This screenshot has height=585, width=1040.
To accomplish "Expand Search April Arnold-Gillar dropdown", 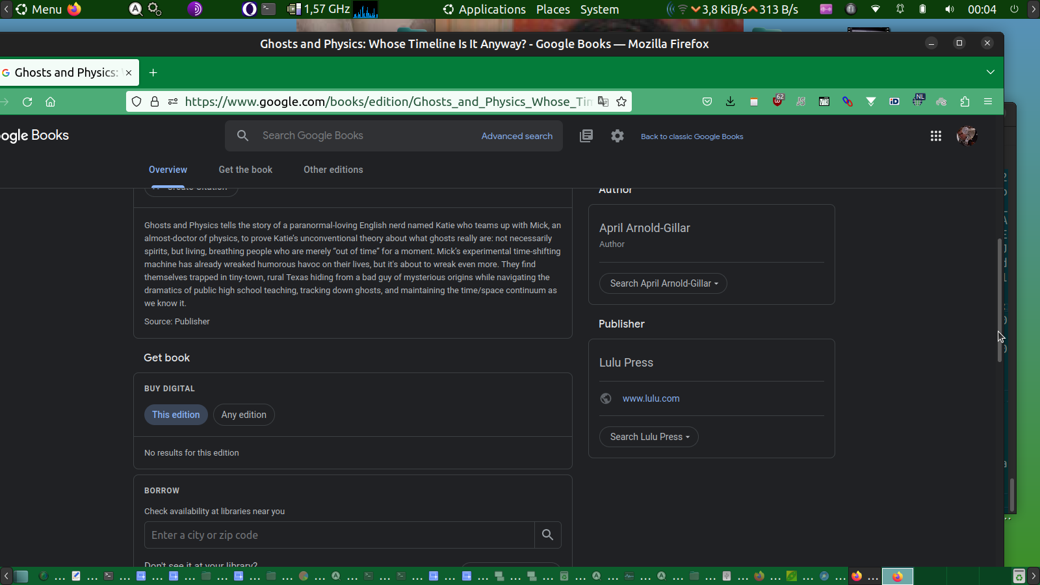I will [663, 283].
